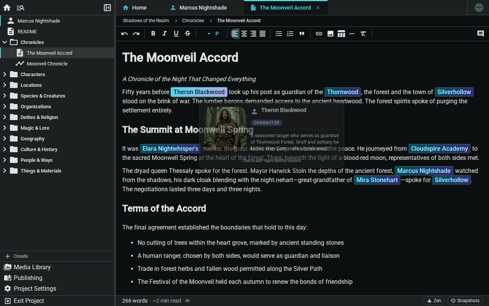This screenshot has height=306, width=489.
Task: Insert a numbered list
Action: click(290, 34)
